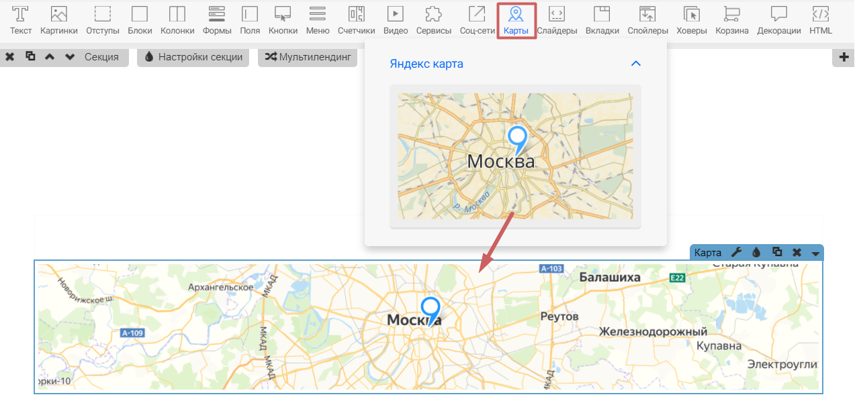Open Карта widget wrench settings
Screen dimensions: 859x399
[736, 253]
